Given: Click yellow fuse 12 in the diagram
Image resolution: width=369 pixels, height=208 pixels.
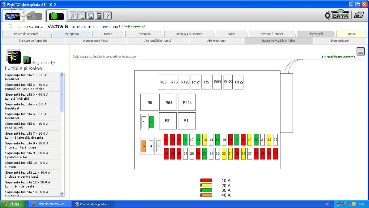Looking at the screenshot, I should (205, 140).
